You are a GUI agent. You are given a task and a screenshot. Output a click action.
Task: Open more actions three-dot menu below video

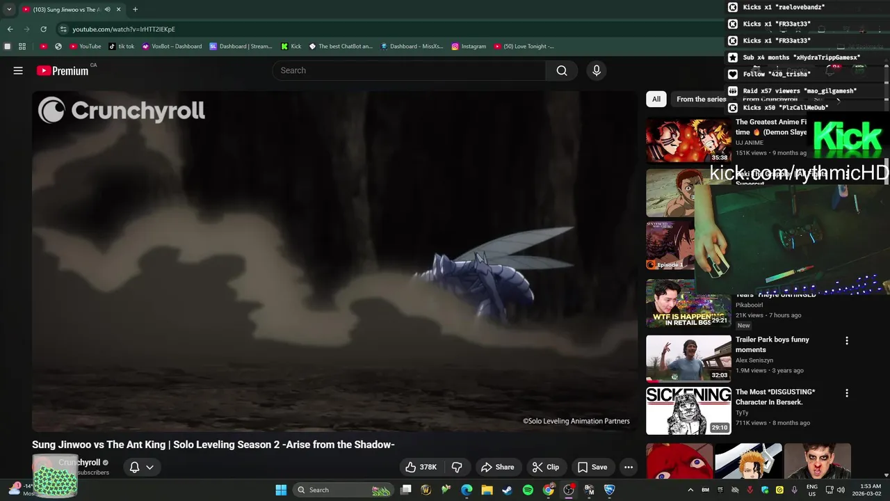click(x=629, y=467)
